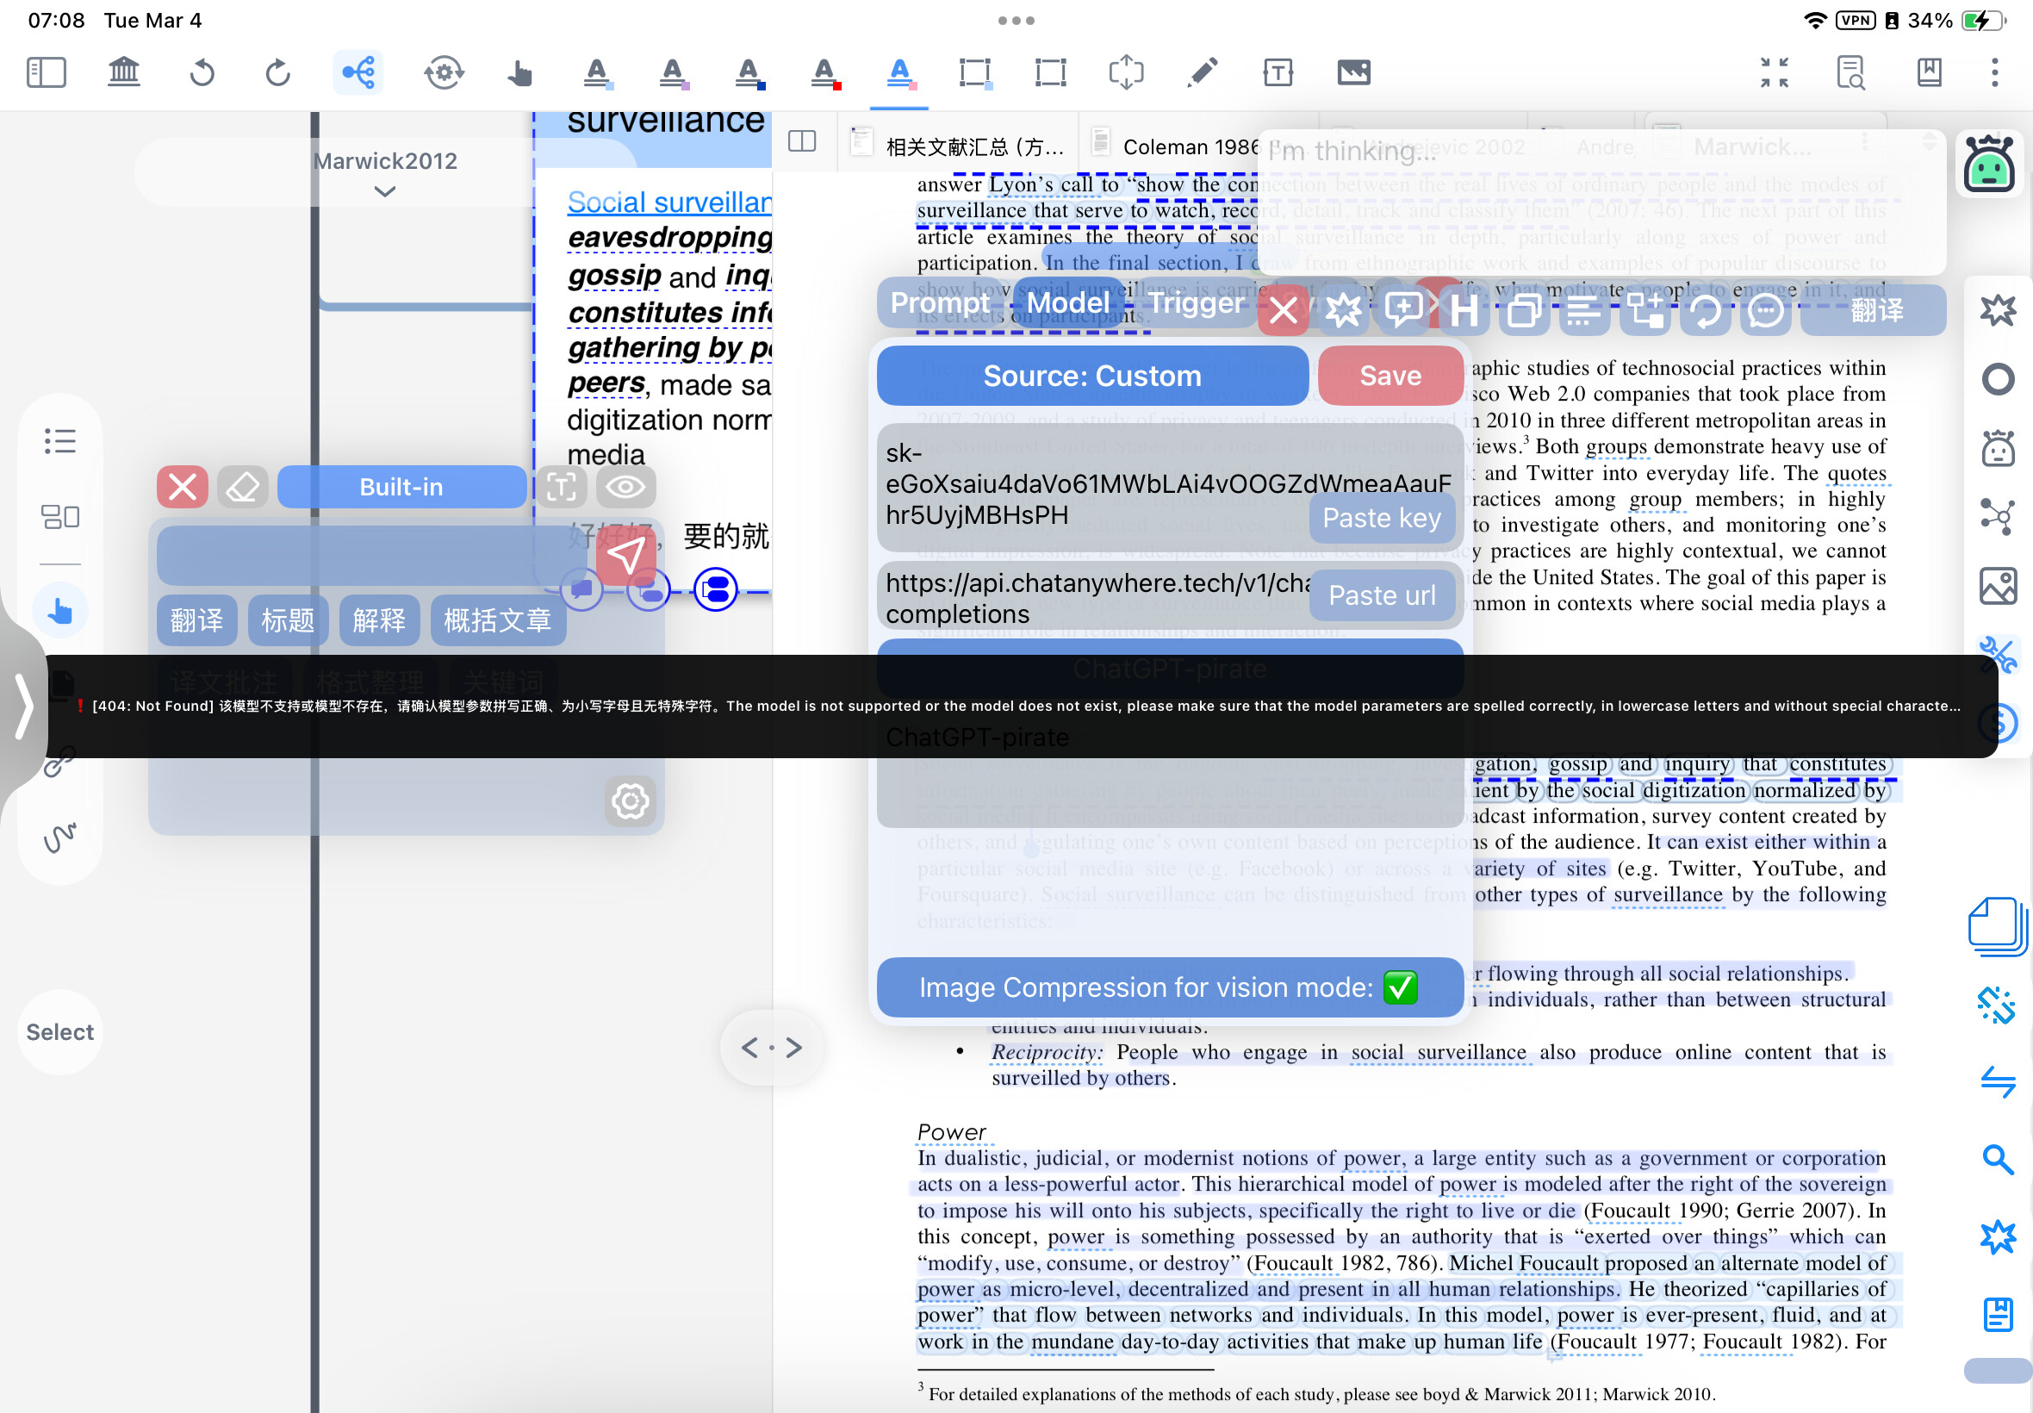
Task: Expand the Marwick2012 chevron
Action: click(x=384, y=191)
